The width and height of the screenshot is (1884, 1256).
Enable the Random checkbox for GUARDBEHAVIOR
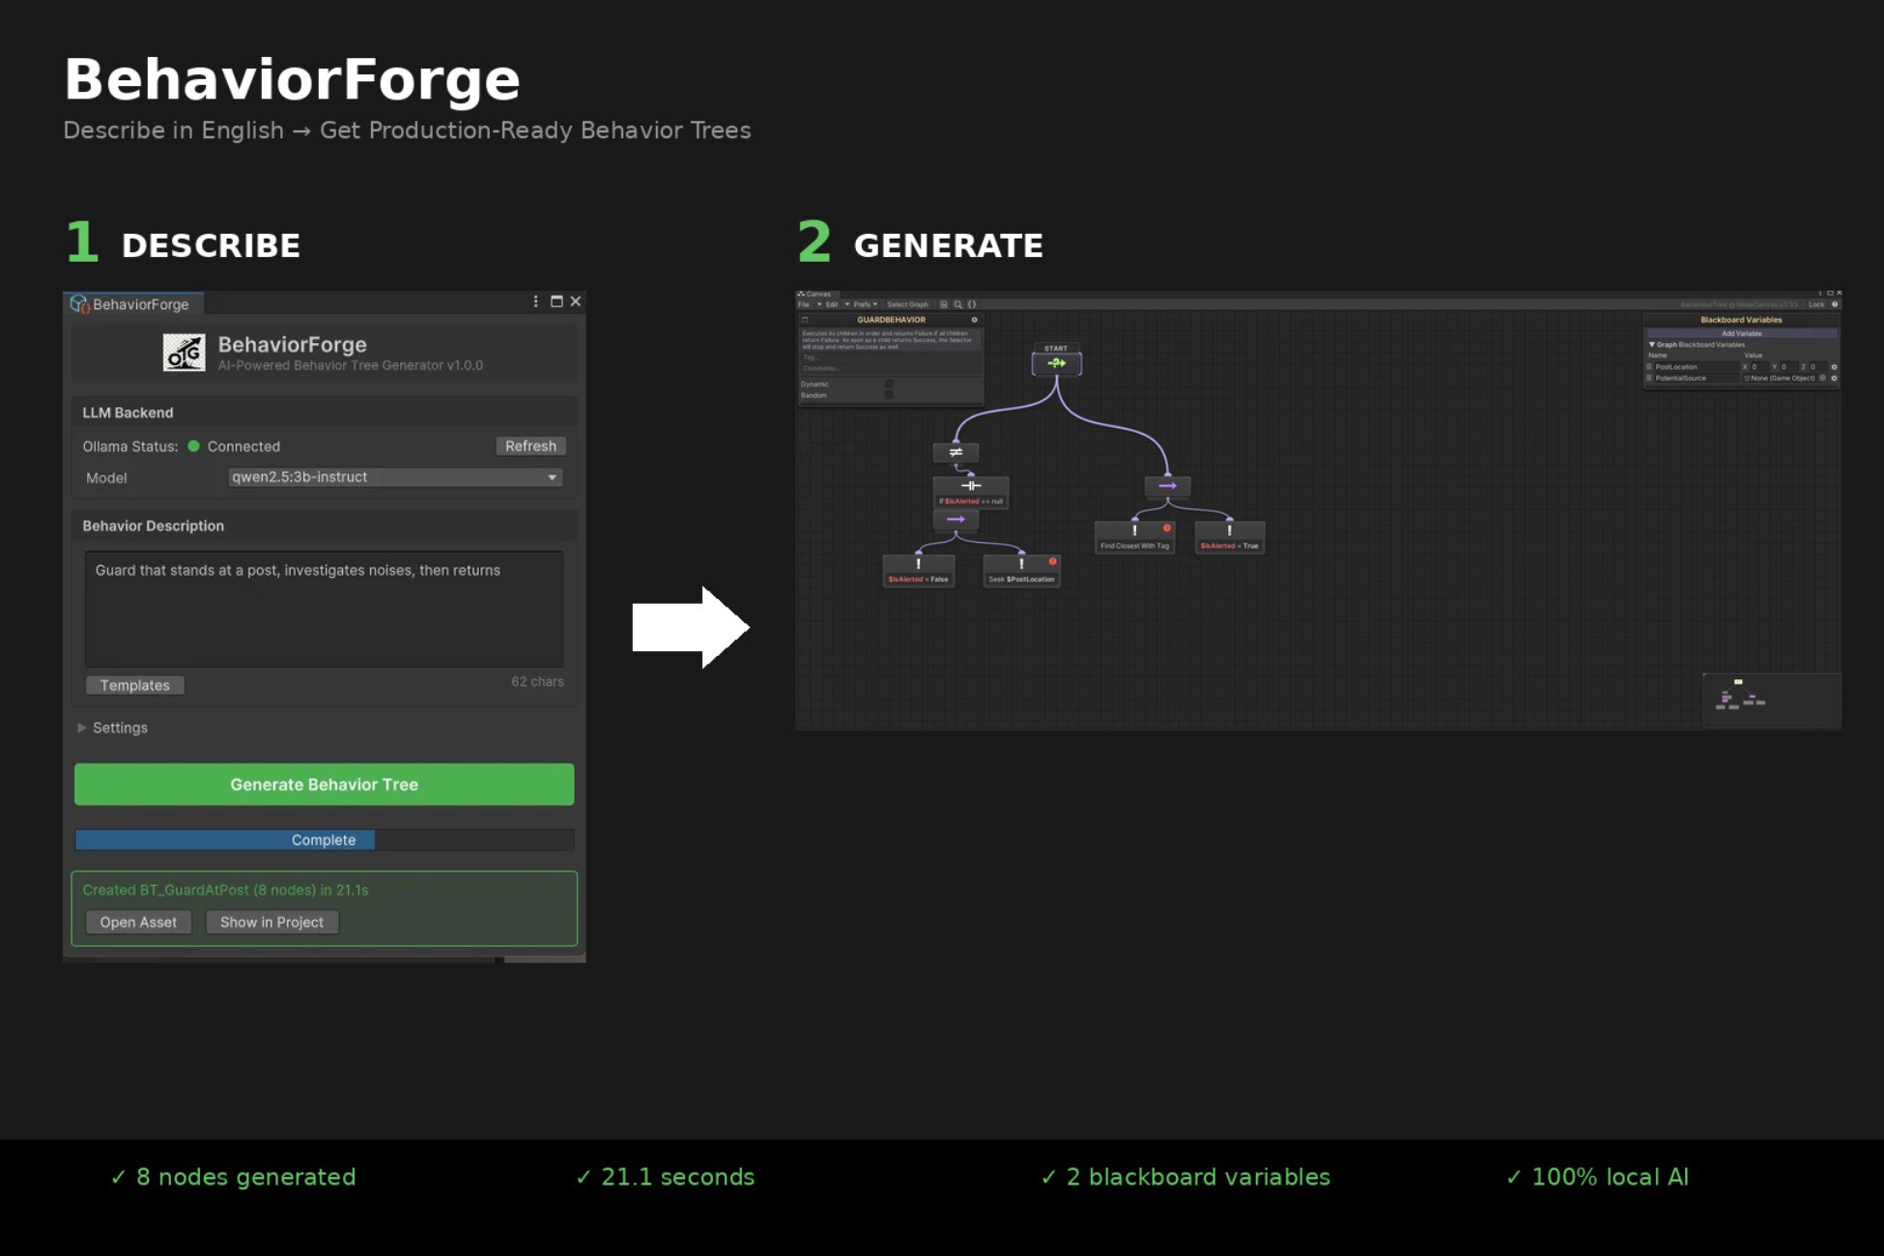(x=890, y=396)
